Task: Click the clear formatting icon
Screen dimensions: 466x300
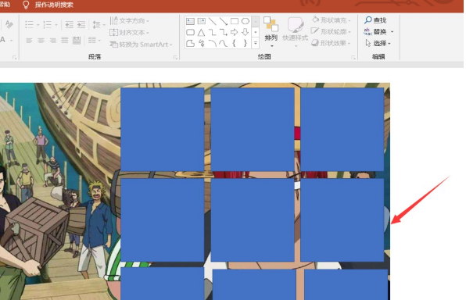Action: pyautogui.click(x=9, y=24)
